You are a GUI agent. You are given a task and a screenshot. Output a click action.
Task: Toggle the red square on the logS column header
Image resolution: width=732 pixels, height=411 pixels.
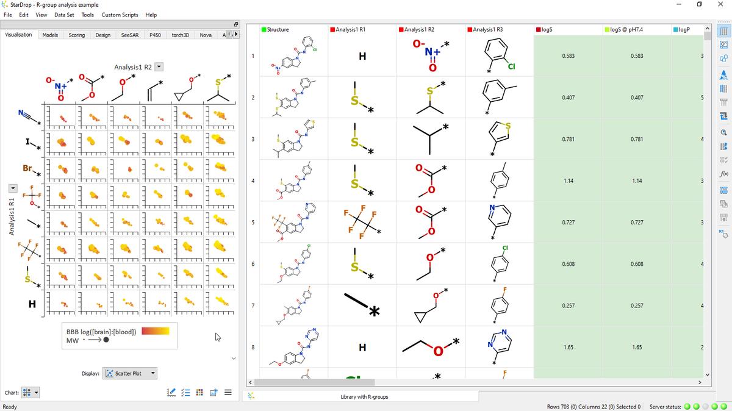point(538,29)
